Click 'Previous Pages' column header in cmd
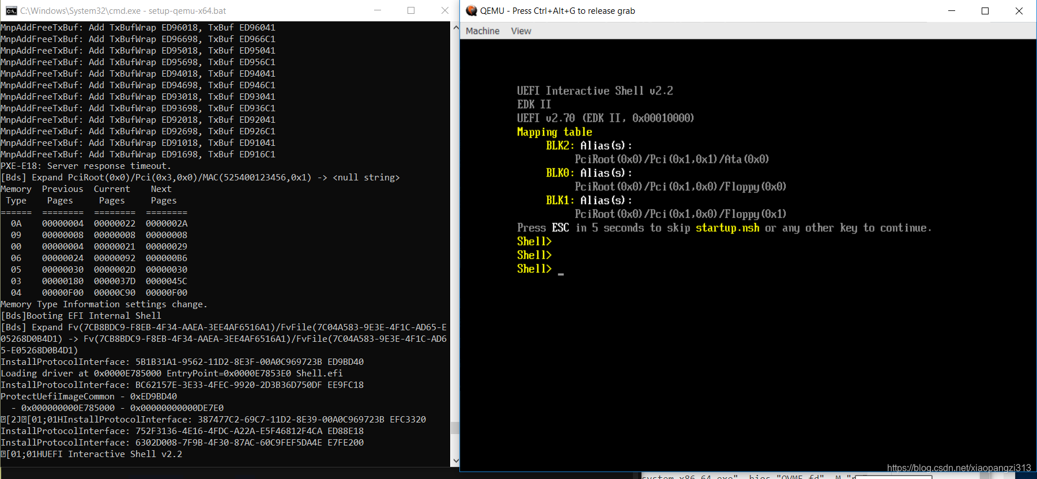 pyautogui.click(x=62, y=195)
